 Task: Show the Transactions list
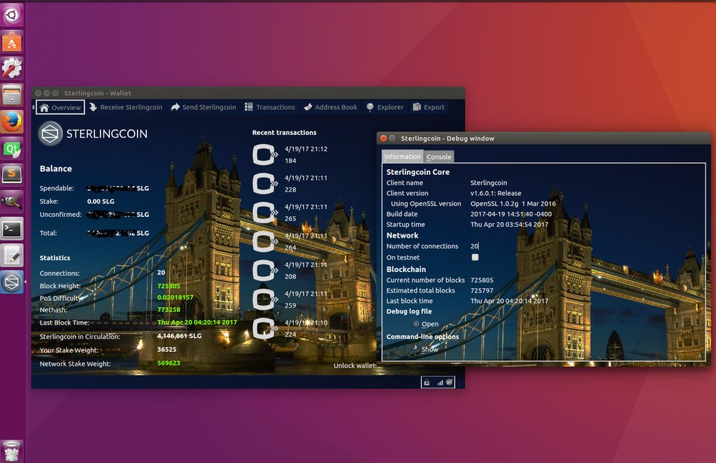click(270, 107)
